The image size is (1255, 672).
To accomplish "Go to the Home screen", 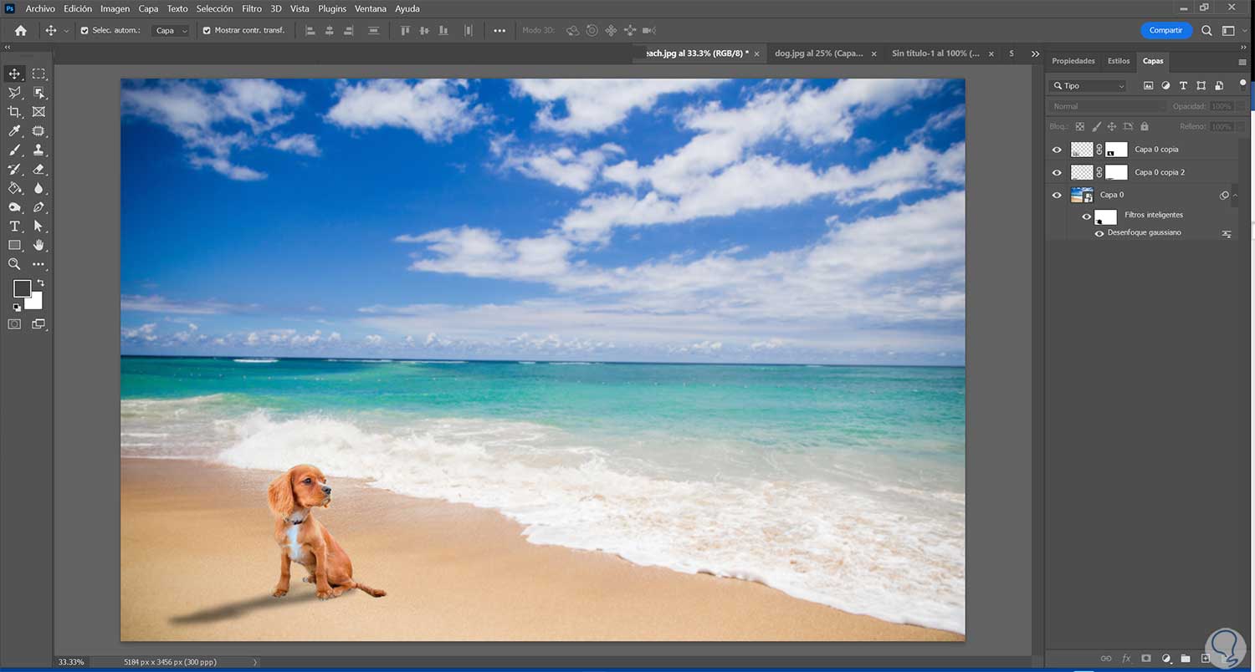I will pos(21,30).
